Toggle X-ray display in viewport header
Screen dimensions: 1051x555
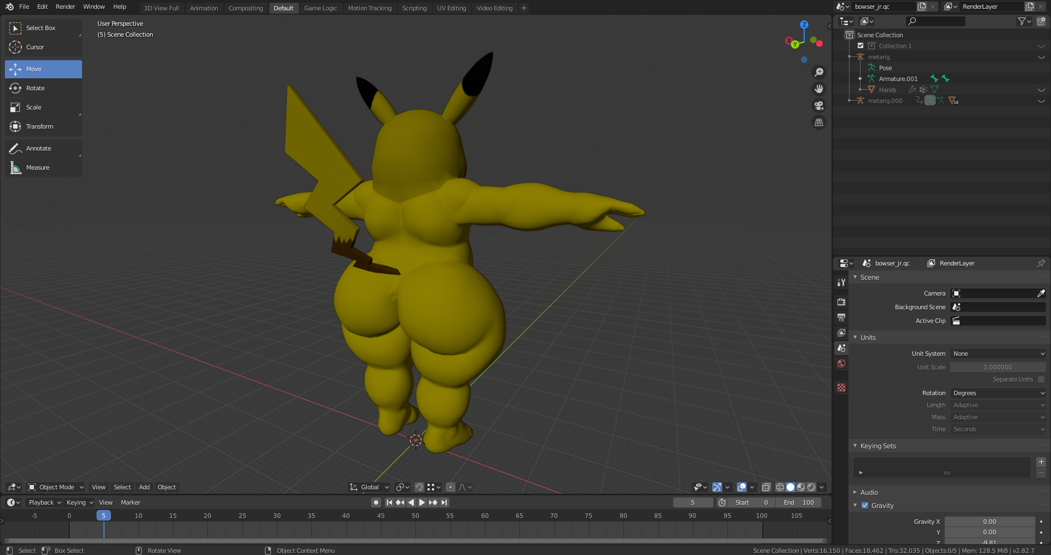click(766, 487)
